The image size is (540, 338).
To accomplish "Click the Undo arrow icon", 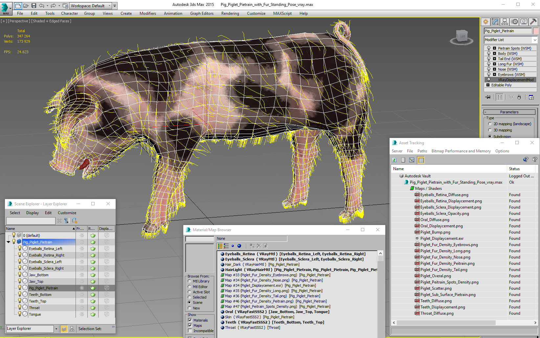I will pyautogui.click(x=41, y=6).
